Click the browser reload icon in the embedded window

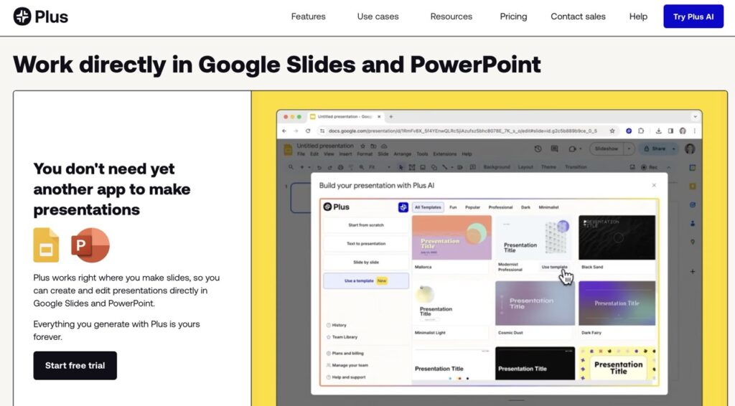[x=308, y=131]
